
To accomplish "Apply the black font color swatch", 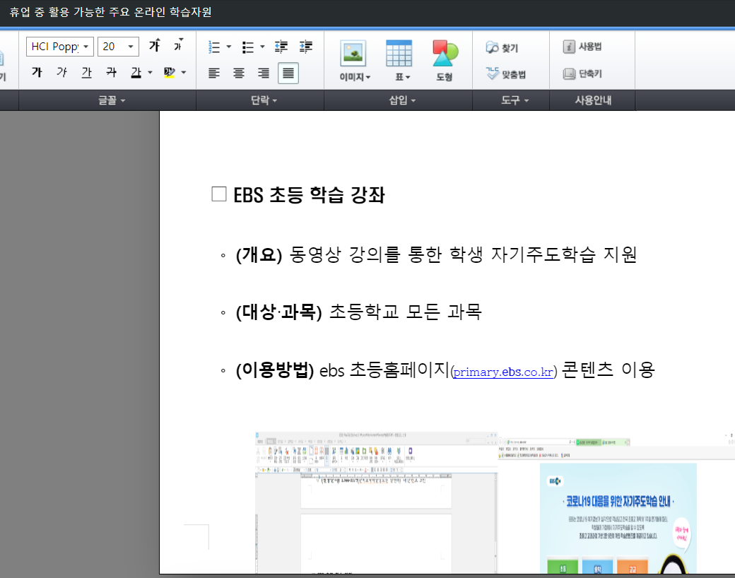I will point(136,72).
